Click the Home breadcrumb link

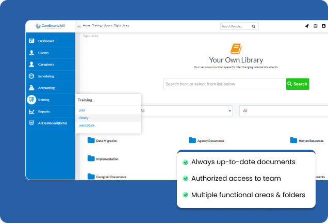click(86, 25)
